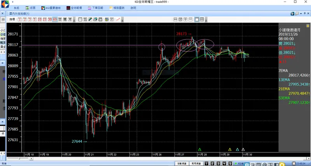Click the 掛 side tab button
The width and height of the screenshot is (311, 166).
tap(3, 20)
